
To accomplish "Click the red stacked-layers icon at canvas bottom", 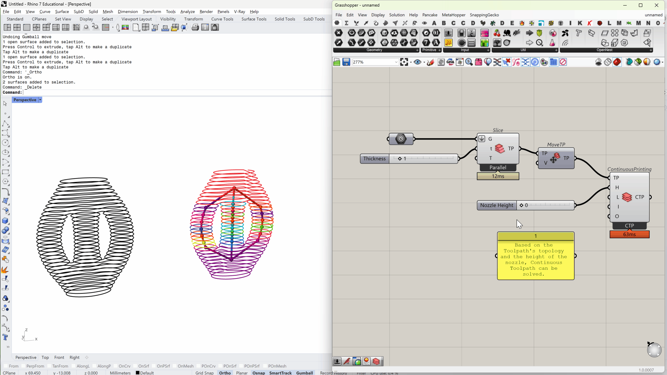I will click(376, 361).
